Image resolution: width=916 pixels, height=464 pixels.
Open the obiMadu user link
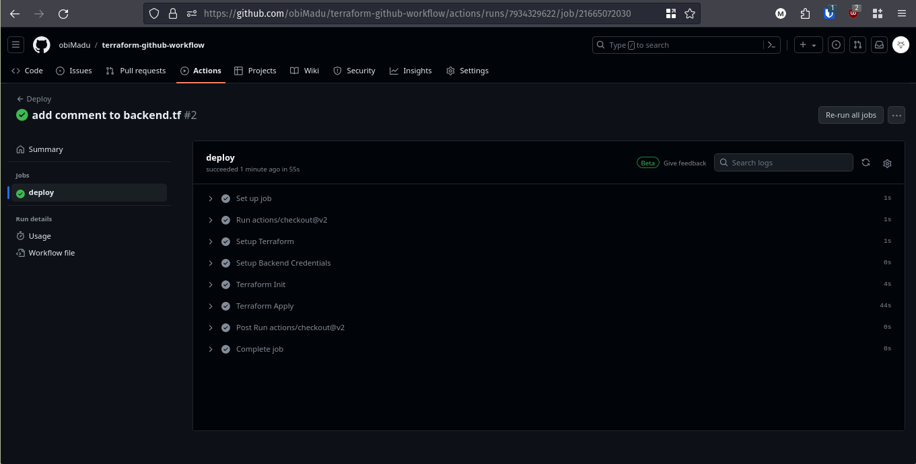pyautogui.click(x=75, y=45)
